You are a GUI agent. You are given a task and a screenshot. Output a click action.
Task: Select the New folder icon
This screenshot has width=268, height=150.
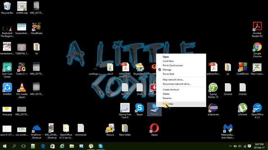coord(125,130)
